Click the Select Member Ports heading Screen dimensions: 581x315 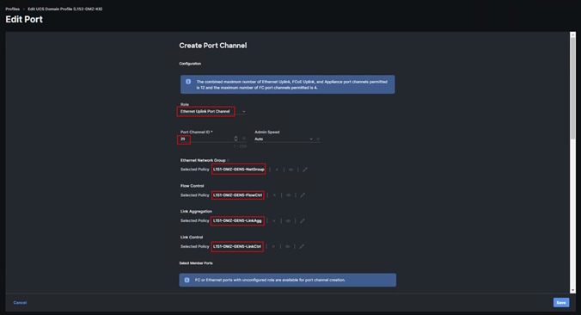(x=196, y=263)
